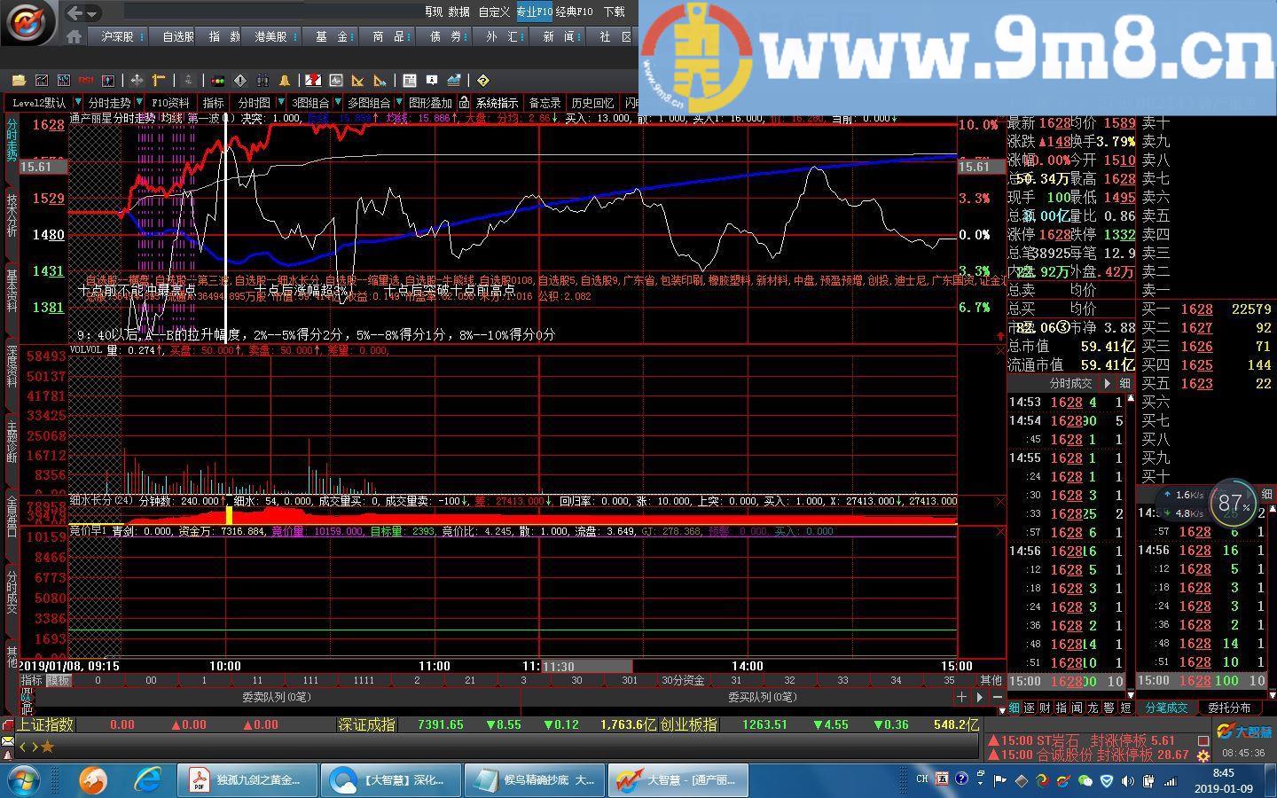Click the traffic light signal icon
The height and width of the screenshot is (798, 1277).
tap(217, 80)
